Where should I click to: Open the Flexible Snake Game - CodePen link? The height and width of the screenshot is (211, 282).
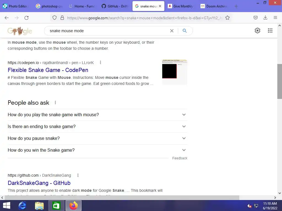48,70
